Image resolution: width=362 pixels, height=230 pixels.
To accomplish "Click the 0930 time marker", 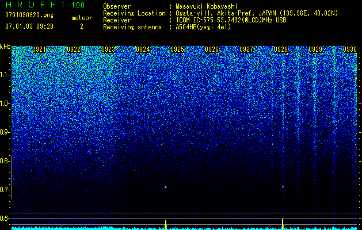I will click(x=350, y=49).
